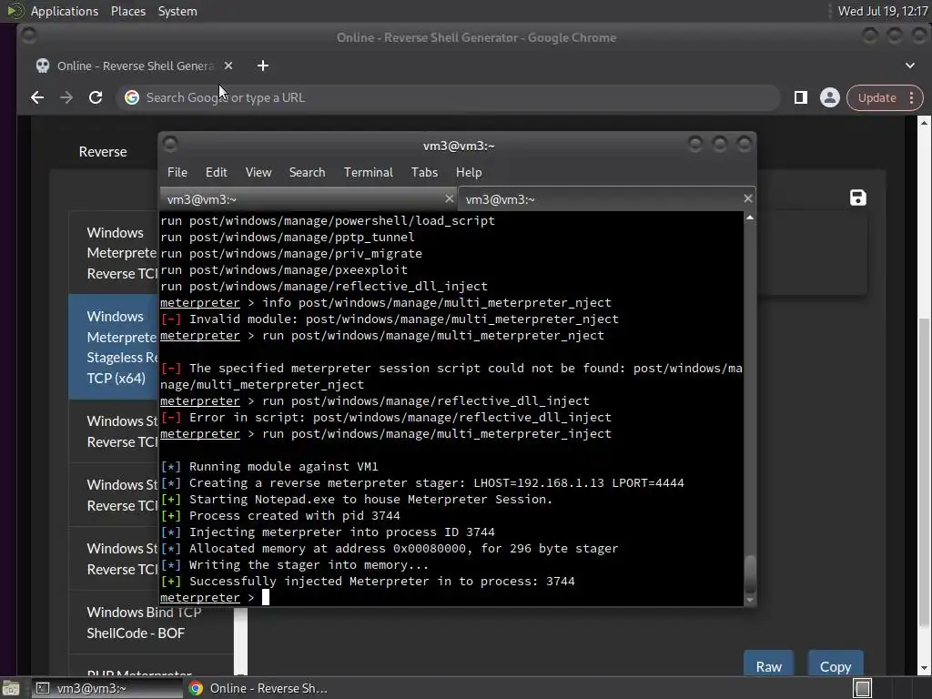The height and width of the screenshot is (699, 932).
Task: Reload the page in Chrome
Action: (96, 97)
